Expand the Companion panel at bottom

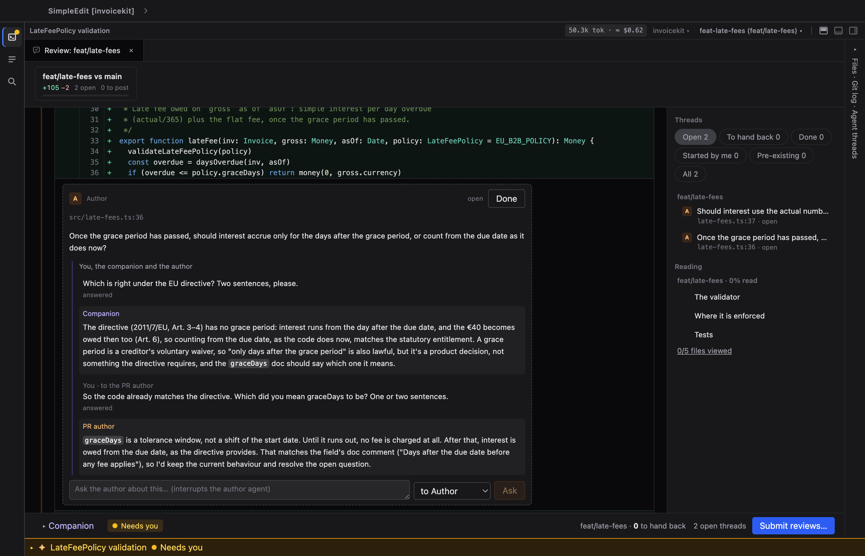(68, 526)
